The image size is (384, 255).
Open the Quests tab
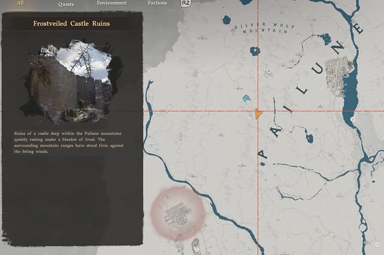point(66,4)
